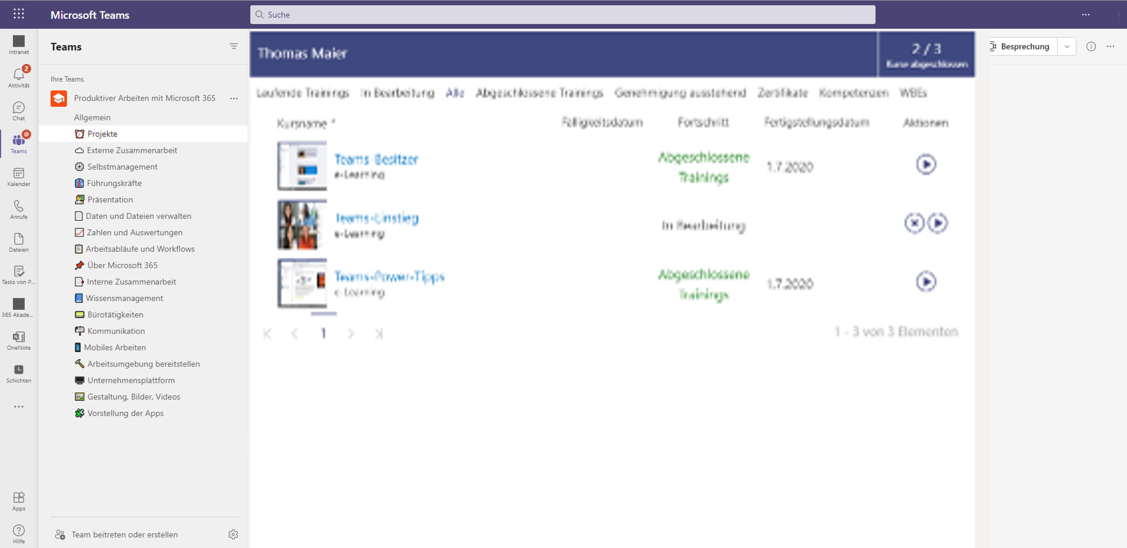Screen dimensions: 1127x548
Task: Select the Projekte channel
Action: pos(144,133)
